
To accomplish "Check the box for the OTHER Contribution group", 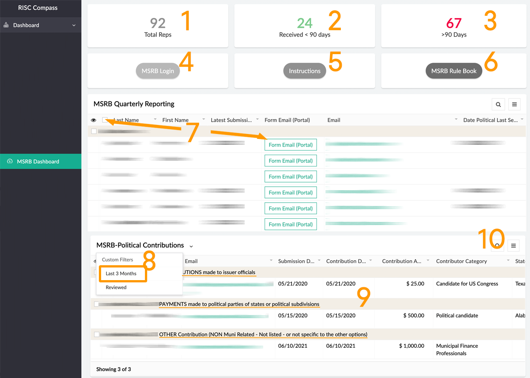I will tap(97, 334).
